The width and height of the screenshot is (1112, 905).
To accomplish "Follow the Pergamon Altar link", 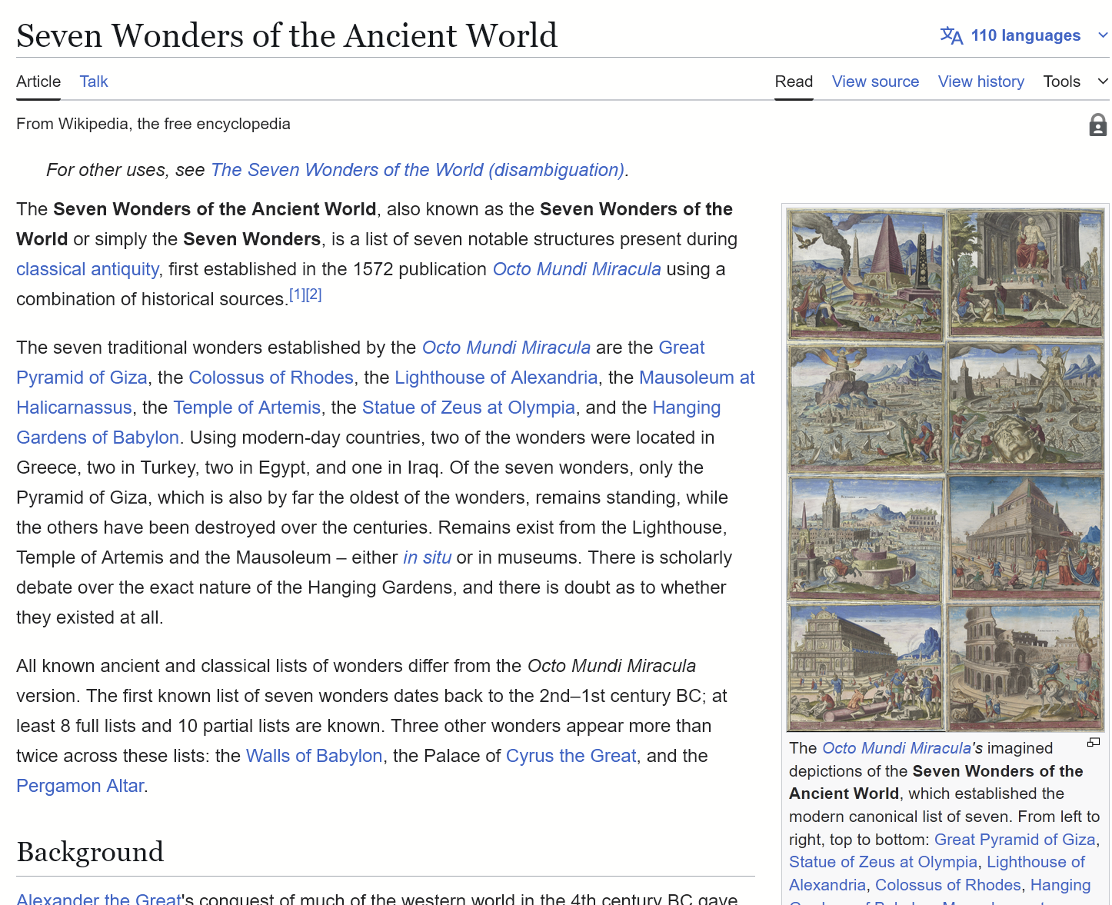I will point(80,786).
